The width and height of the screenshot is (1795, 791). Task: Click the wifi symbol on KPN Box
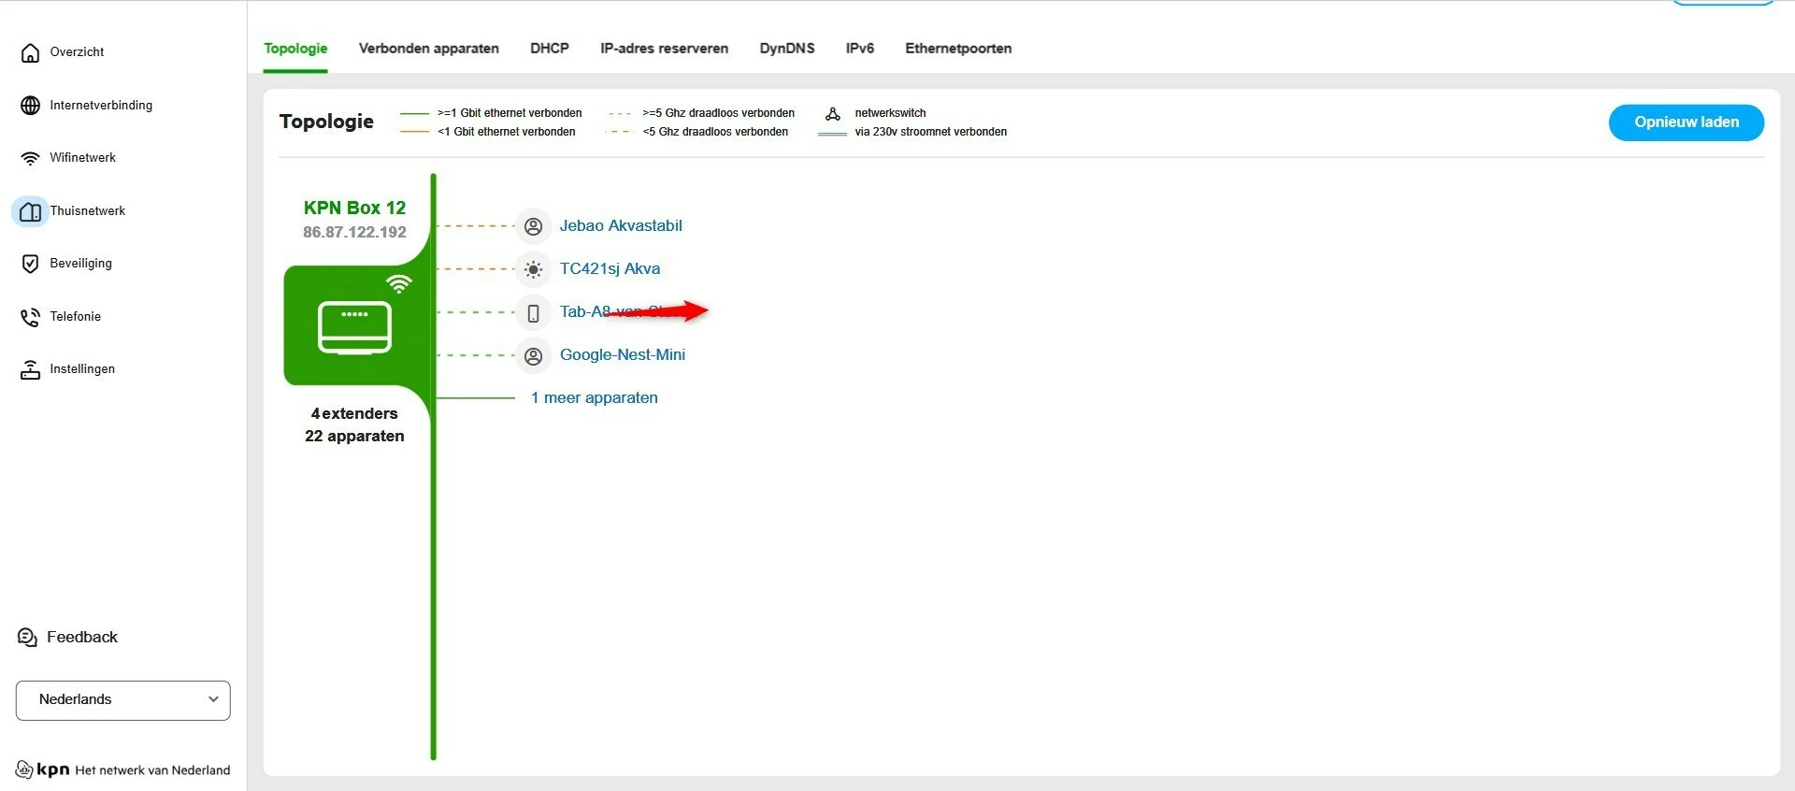[x=399, y=283]
